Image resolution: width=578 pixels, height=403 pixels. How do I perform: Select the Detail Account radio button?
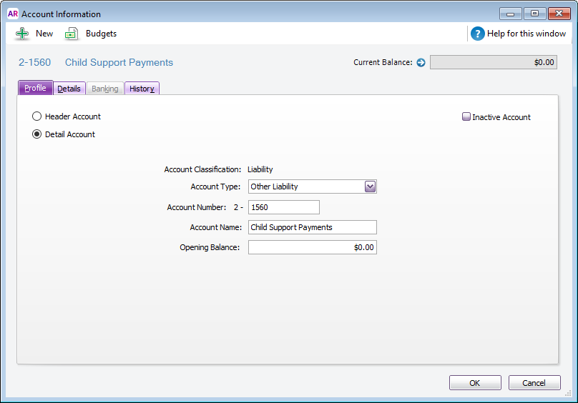(x=37, y=134)
